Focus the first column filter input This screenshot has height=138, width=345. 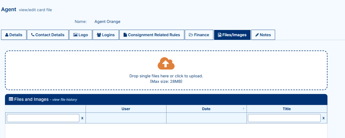click(43, 118)
